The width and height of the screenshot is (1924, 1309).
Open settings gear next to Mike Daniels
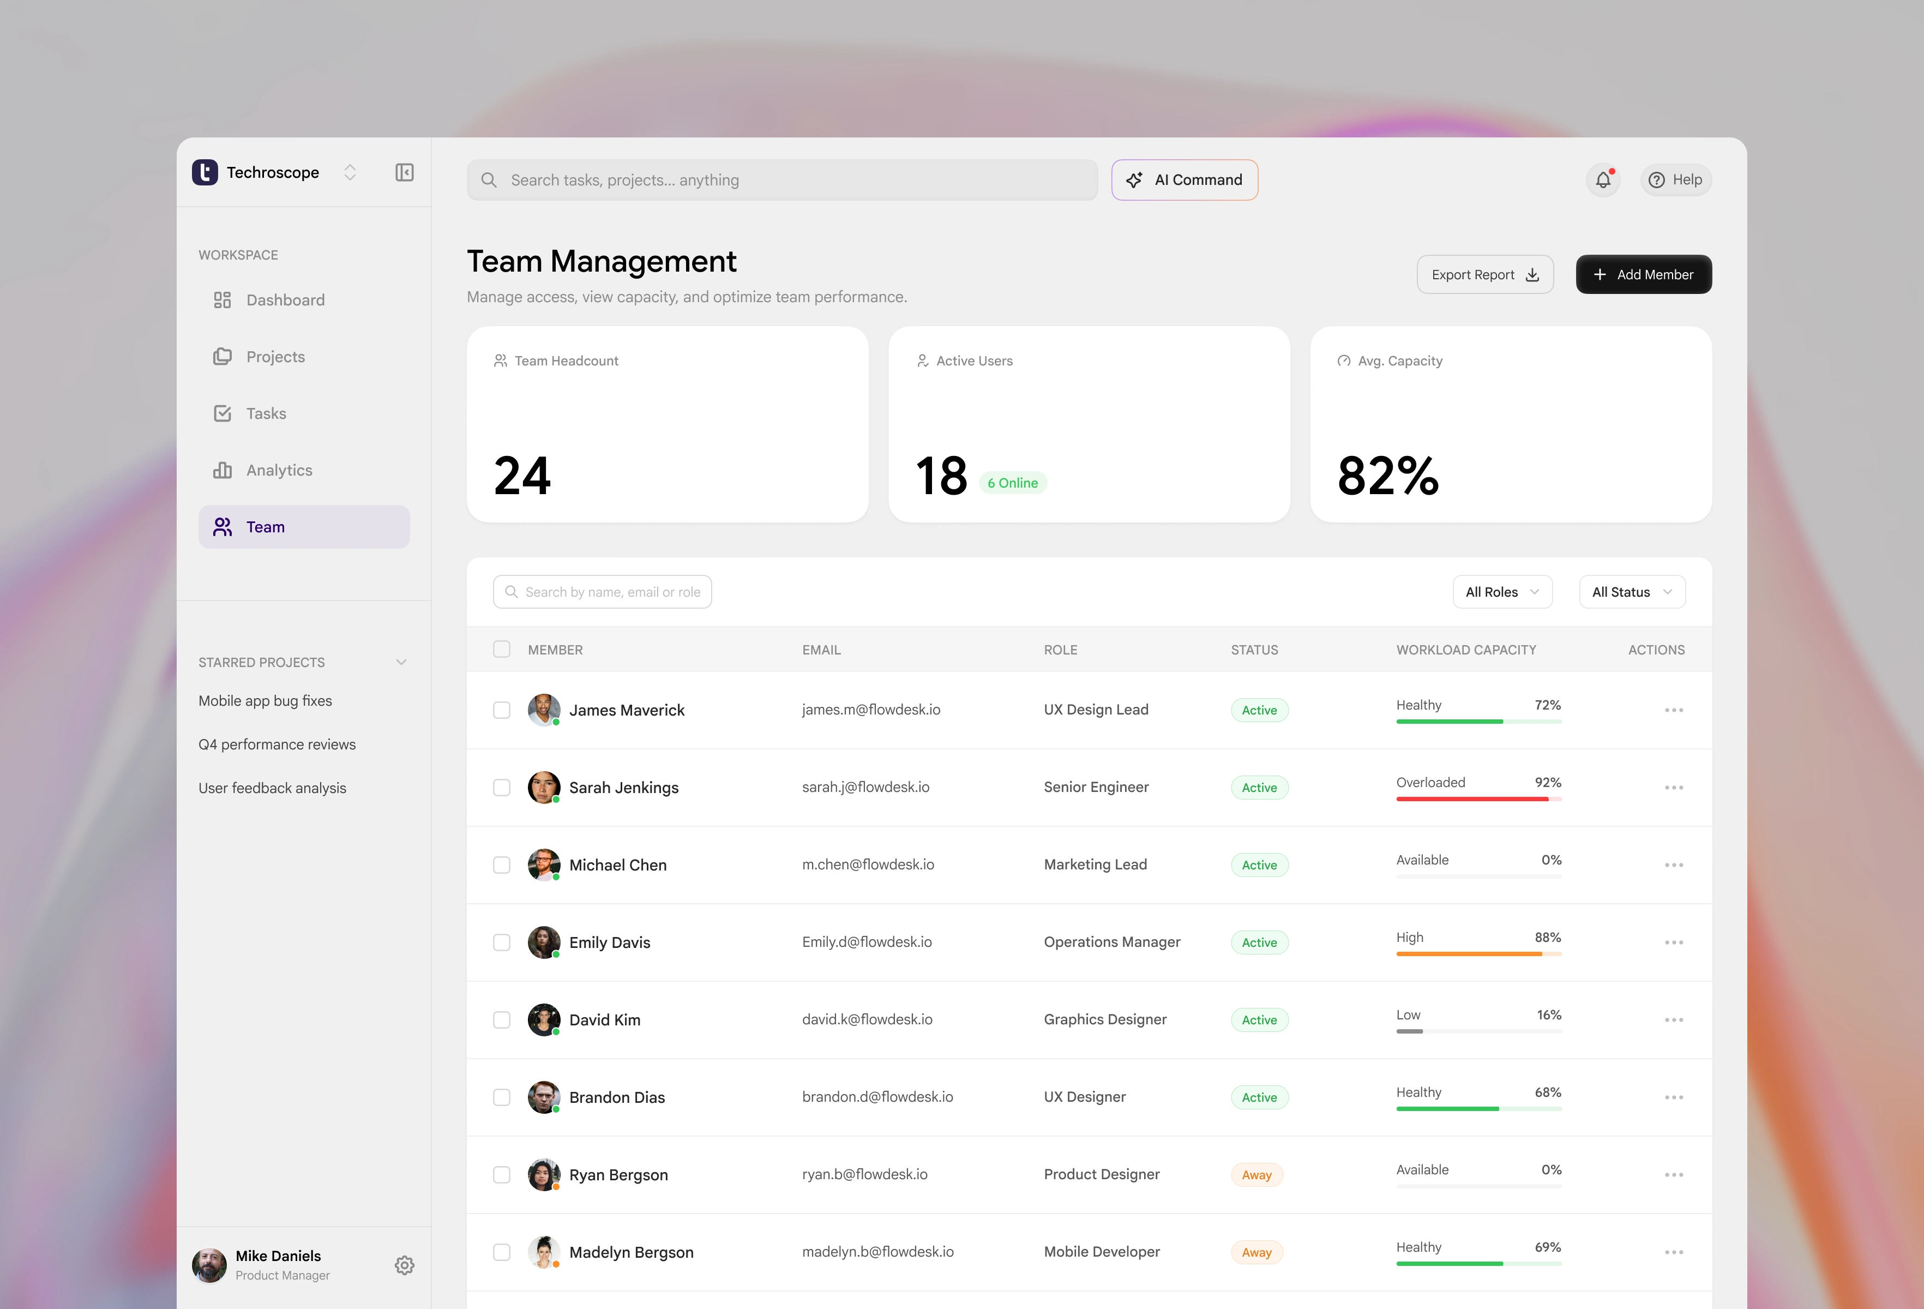[404, 1265]
